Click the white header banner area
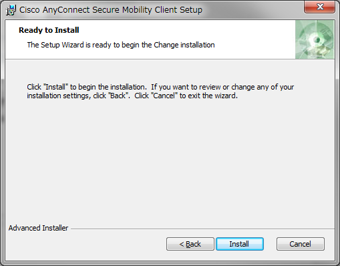Screen dimensions: 340x266 (x=150, y=39)
